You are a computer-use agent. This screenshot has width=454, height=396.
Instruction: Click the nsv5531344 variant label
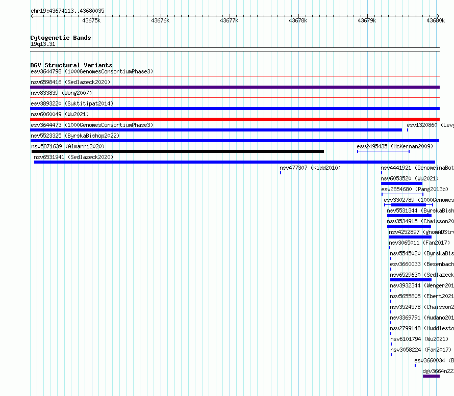[x=420, y=210]
